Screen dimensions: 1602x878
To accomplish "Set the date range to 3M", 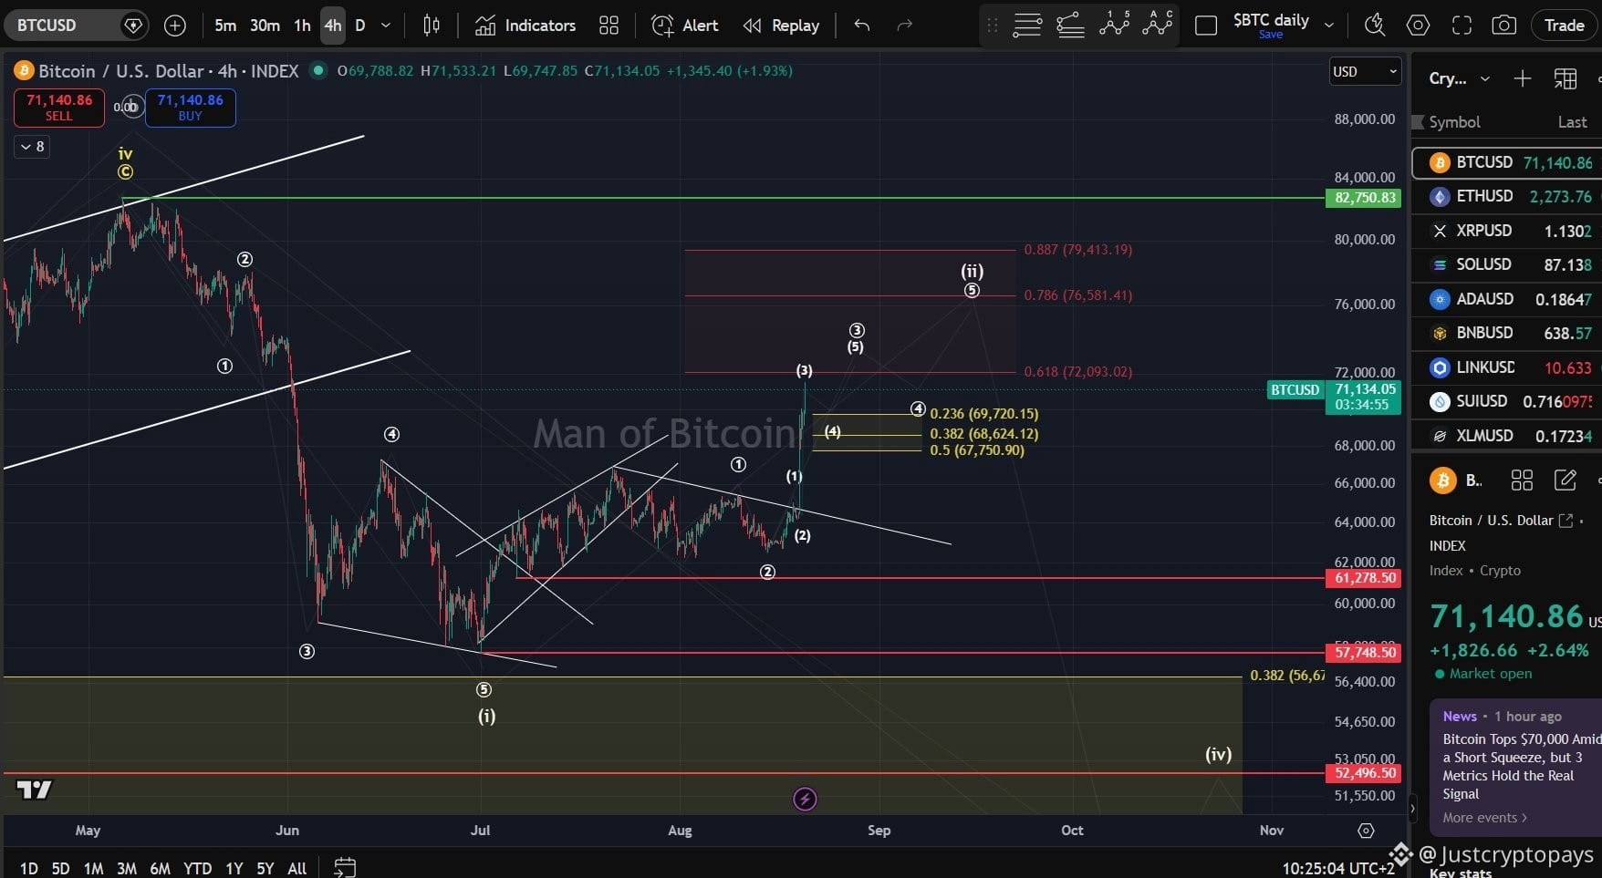I will (x=127, y=868).
